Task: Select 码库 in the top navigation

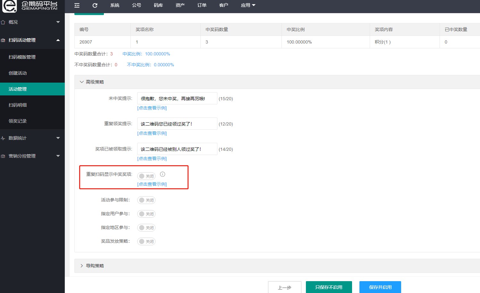Action: click(158, 5)
